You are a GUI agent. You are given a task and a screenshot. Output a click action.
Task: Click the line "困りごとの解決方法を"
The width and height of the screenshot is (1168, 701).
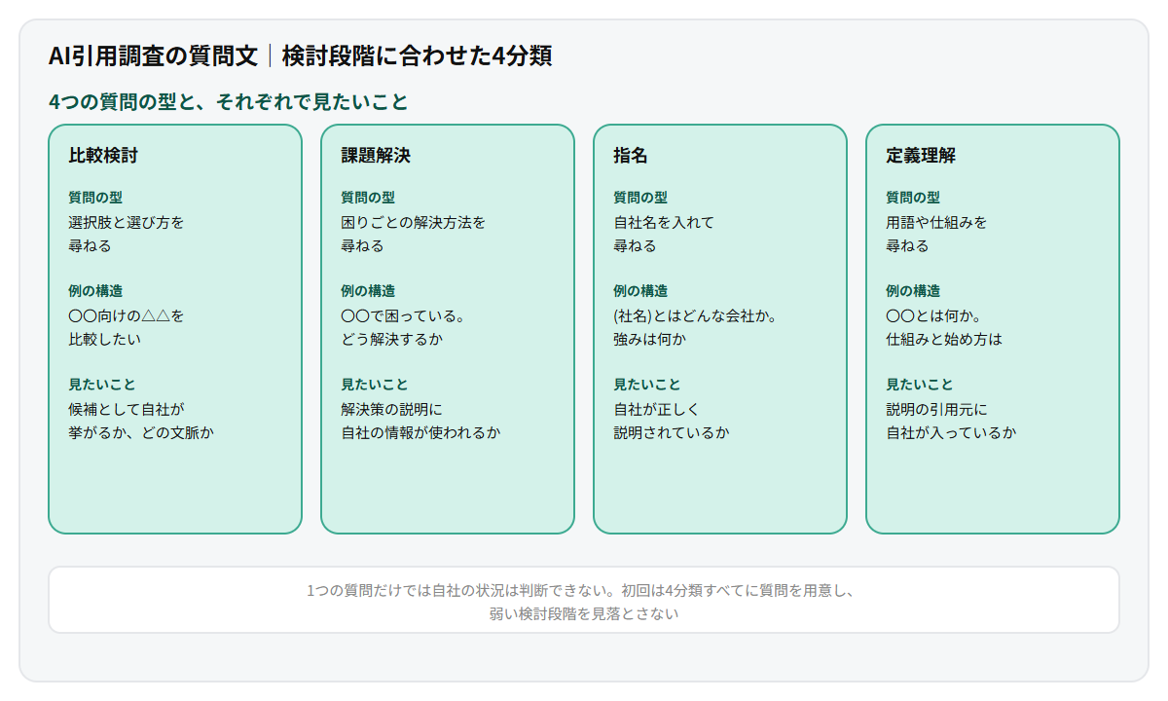coord(414,222)
